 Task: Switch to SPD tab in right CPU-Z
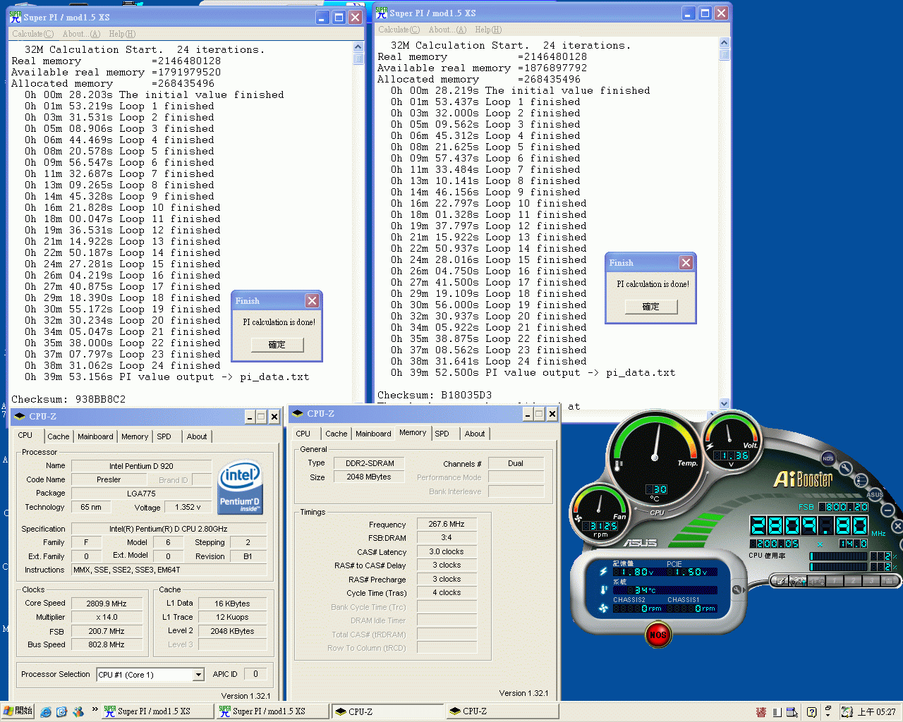click(x=442, y=434)
